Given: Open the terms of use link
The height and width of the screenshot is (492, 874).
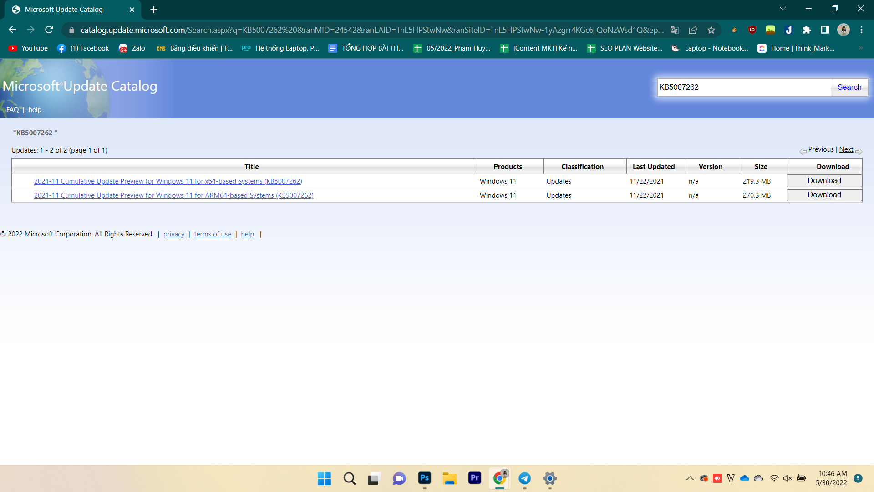Looking at the screenshot, I should click(x=213, y=234).
